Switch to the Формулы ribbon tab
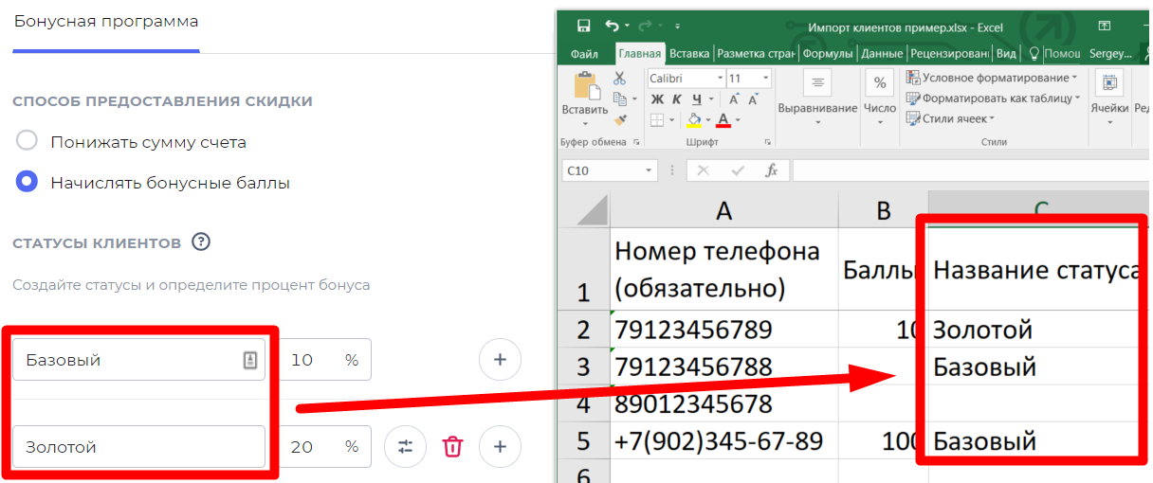Screen dimensions: 1153x483 click(828, 54)
